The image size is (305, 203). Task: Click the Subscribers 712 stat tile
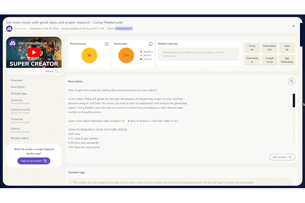pyautogui.click(x=270, y=48)
